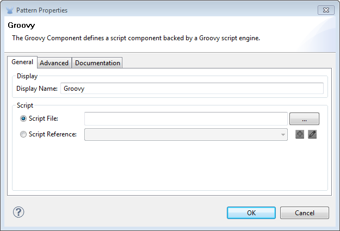Viewport: 340px width, 231px height.
Task: Choose the Script Reference radio option
Action: tap(23, 134)
